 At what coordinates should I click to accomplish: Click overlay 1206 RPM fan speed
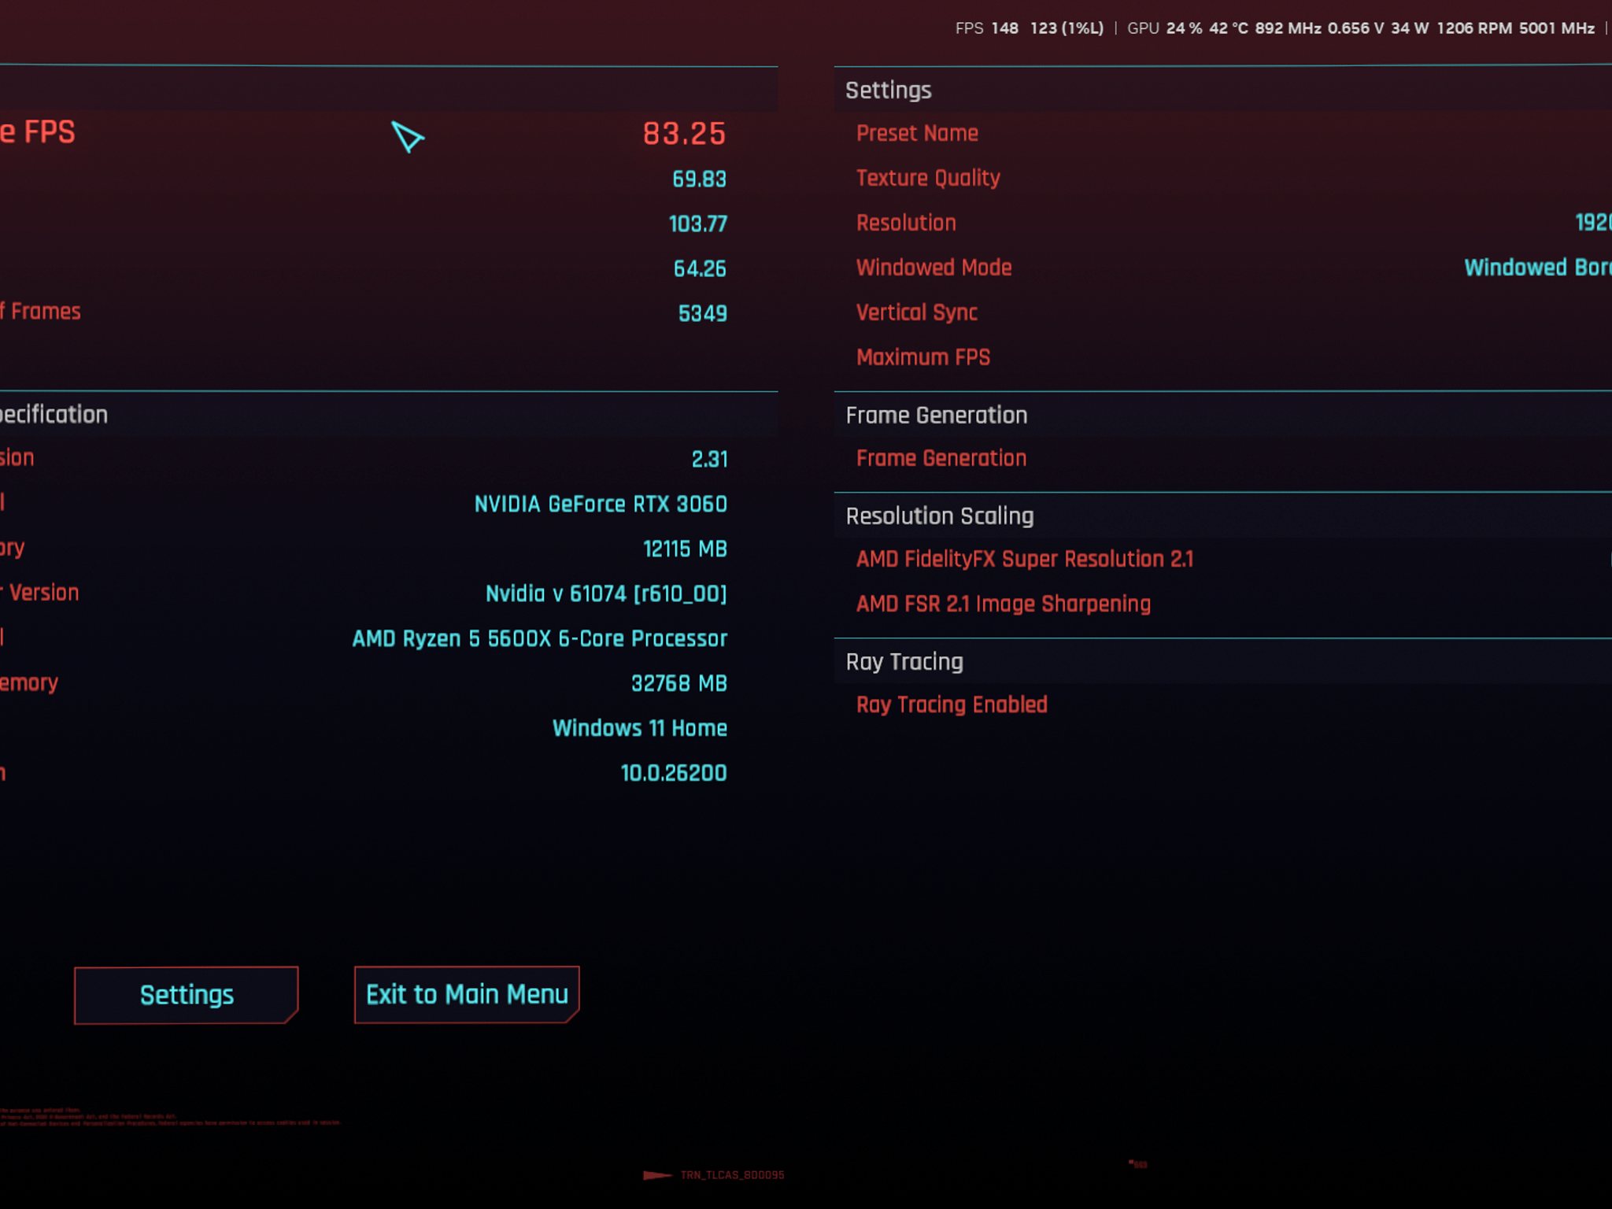coord(1474,28)
